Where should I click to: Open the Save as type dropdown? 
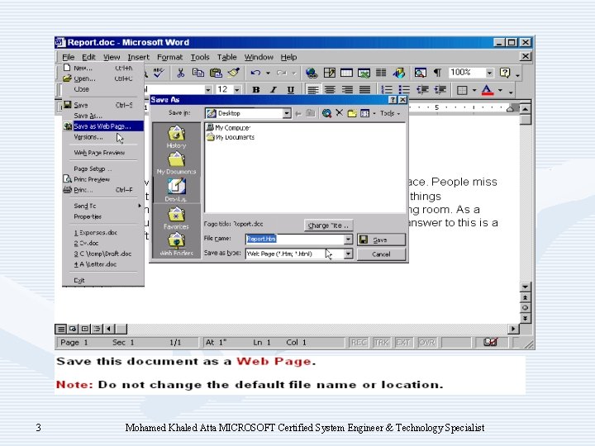(x=348, y=254)
